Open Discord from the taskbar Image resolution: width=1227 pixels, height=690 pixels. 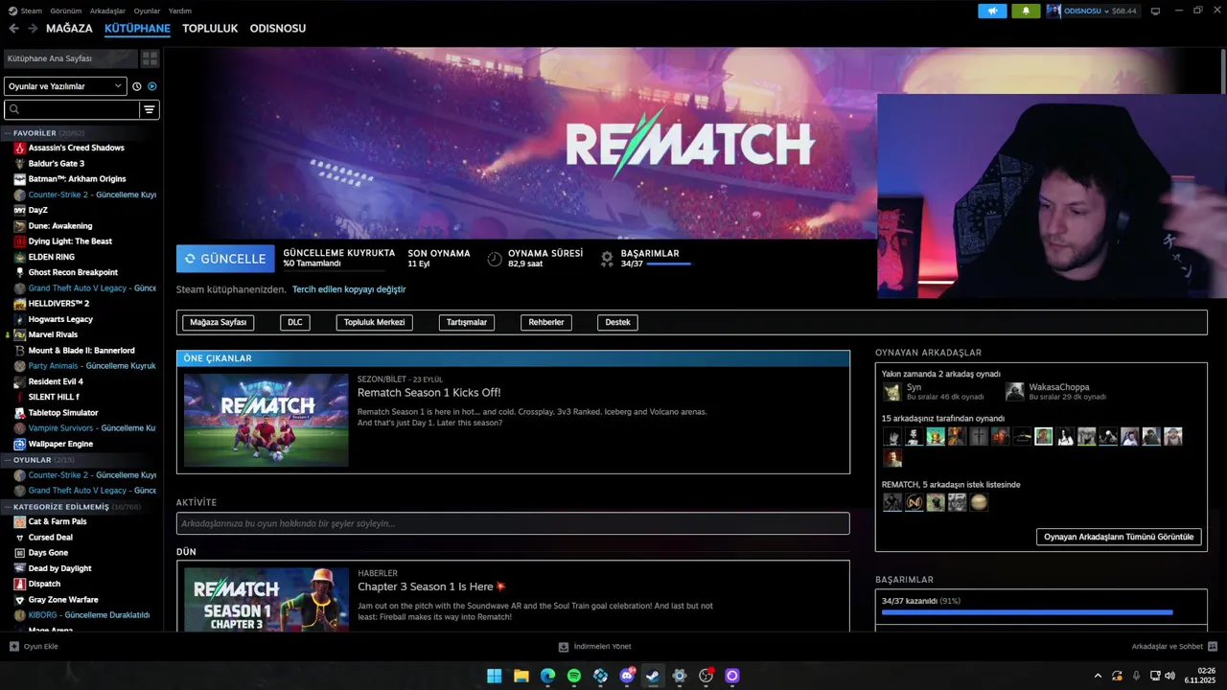click(627, 676)
